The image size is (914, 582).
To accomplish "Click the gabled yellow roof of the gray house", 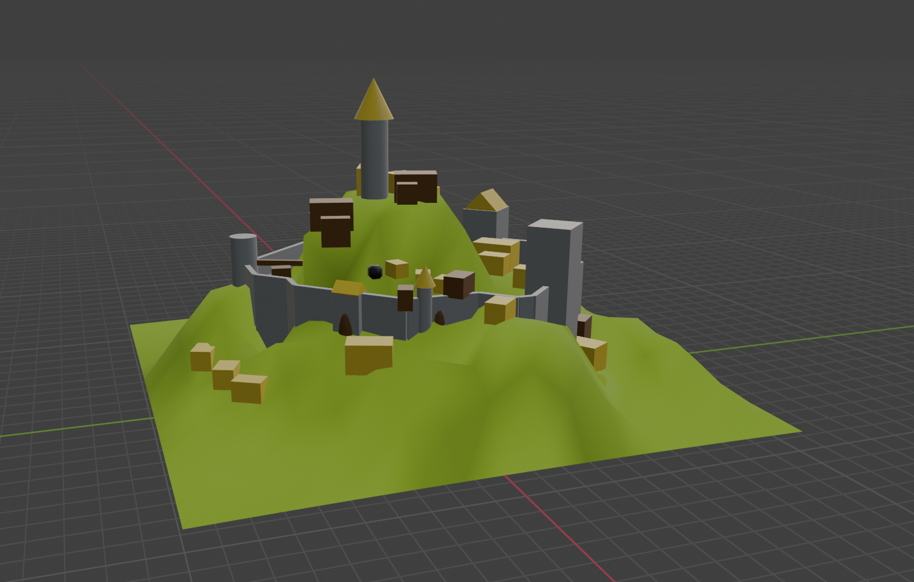I will point(488,201).
